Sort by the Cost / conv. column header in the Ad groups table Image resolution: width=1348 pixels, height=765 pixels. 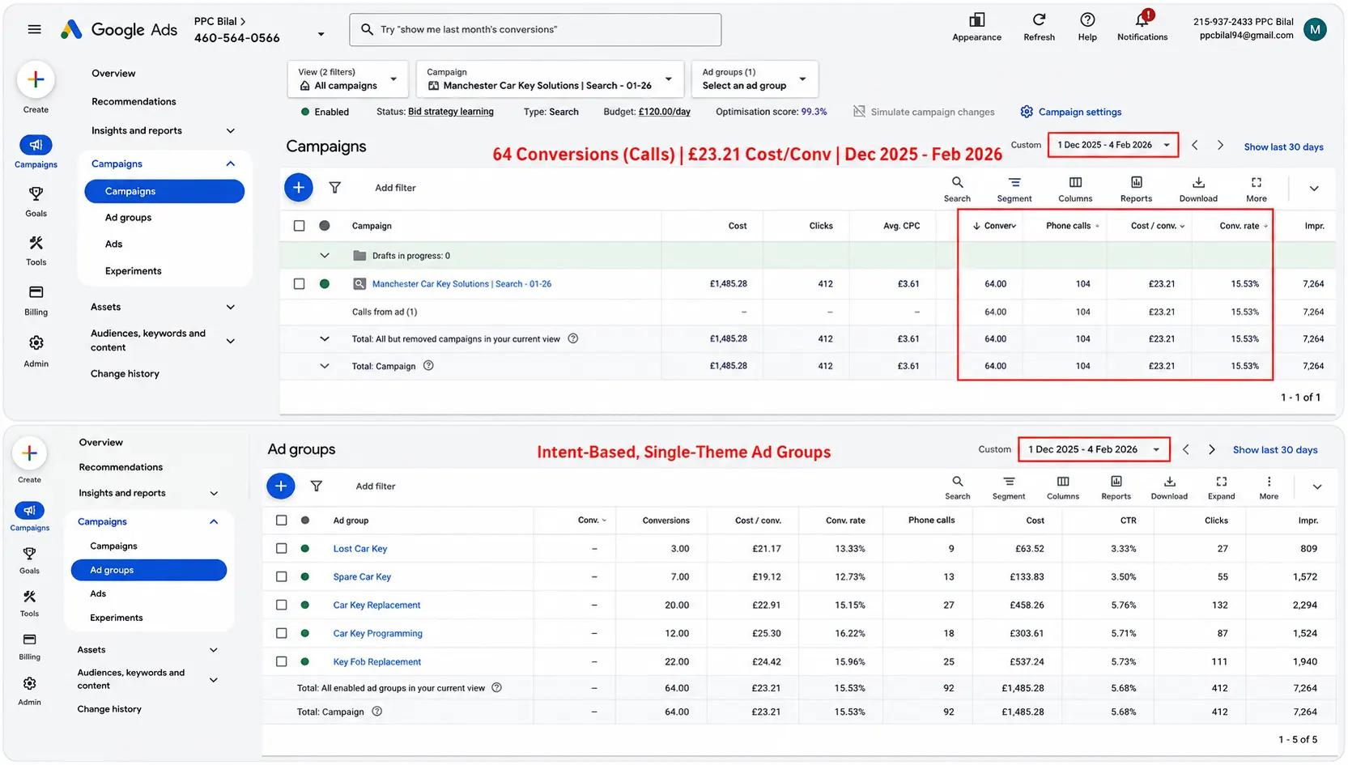[x=758, y=521]
